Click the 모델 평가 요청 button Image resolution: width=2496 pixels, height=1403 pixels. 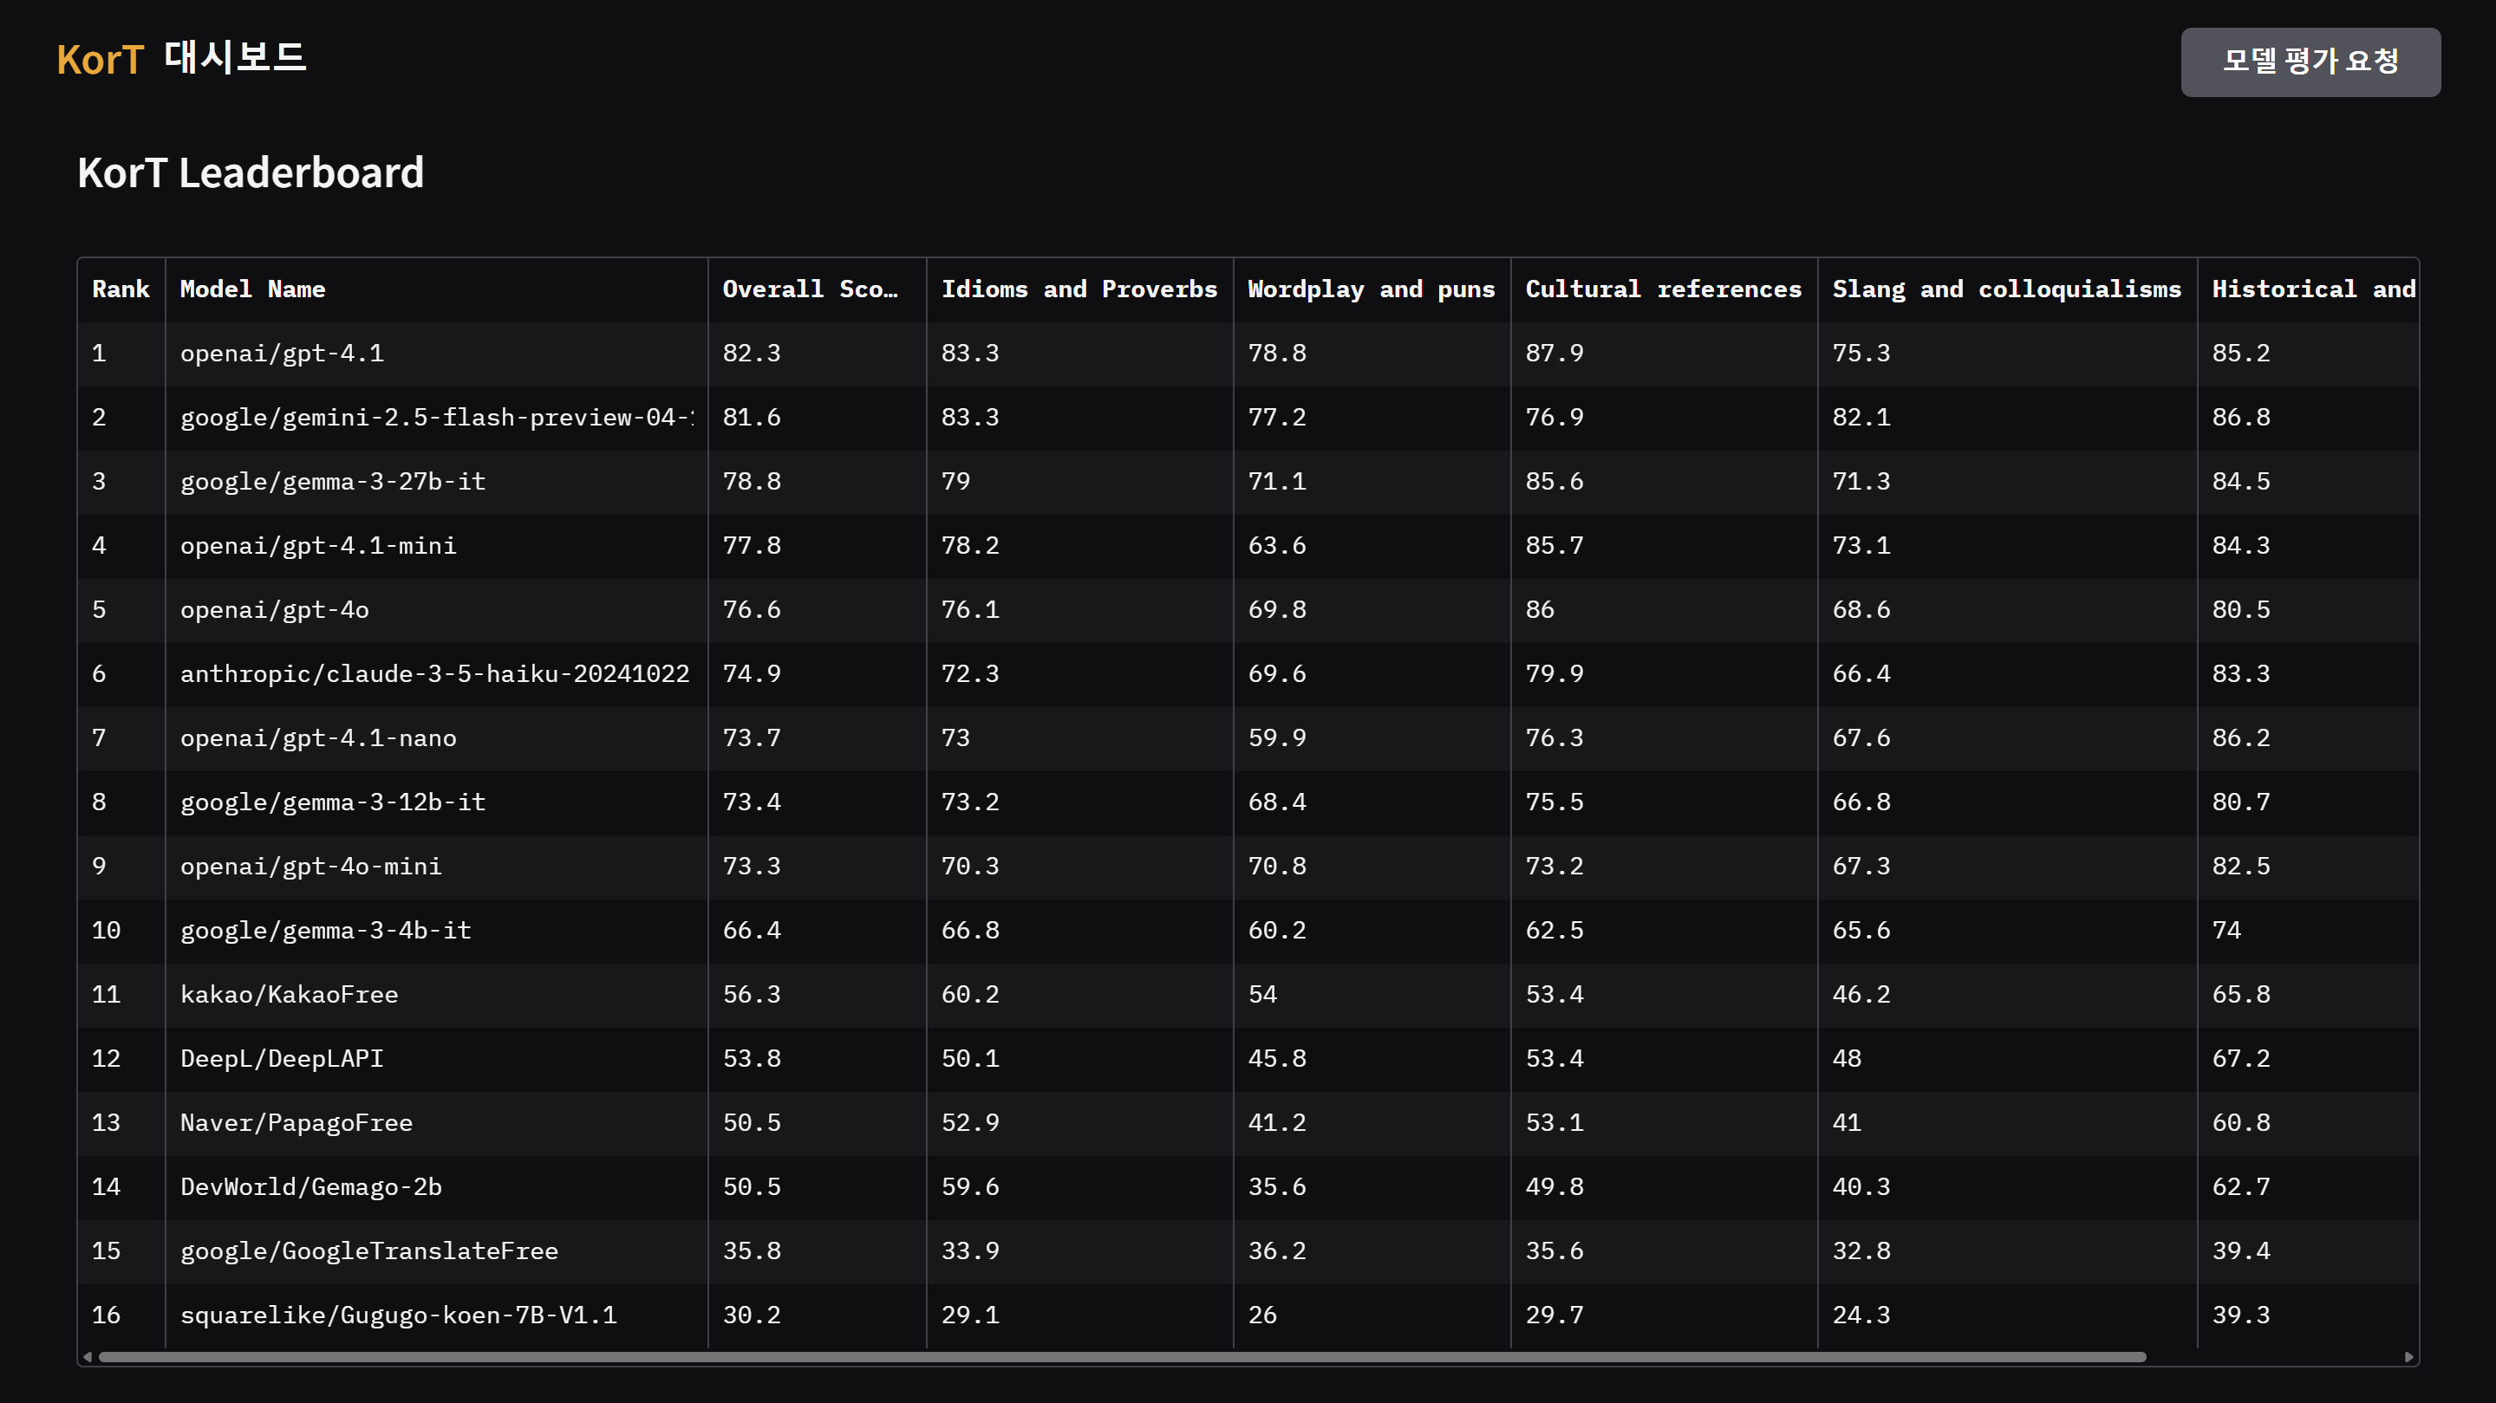click(x=2310, y=61)
